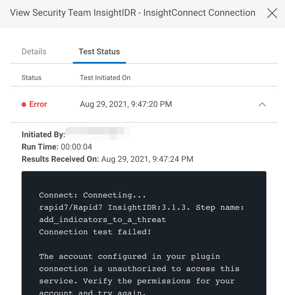Click the red Error status dot
This screenshot has width=285, height=295.
coord(24,105)
